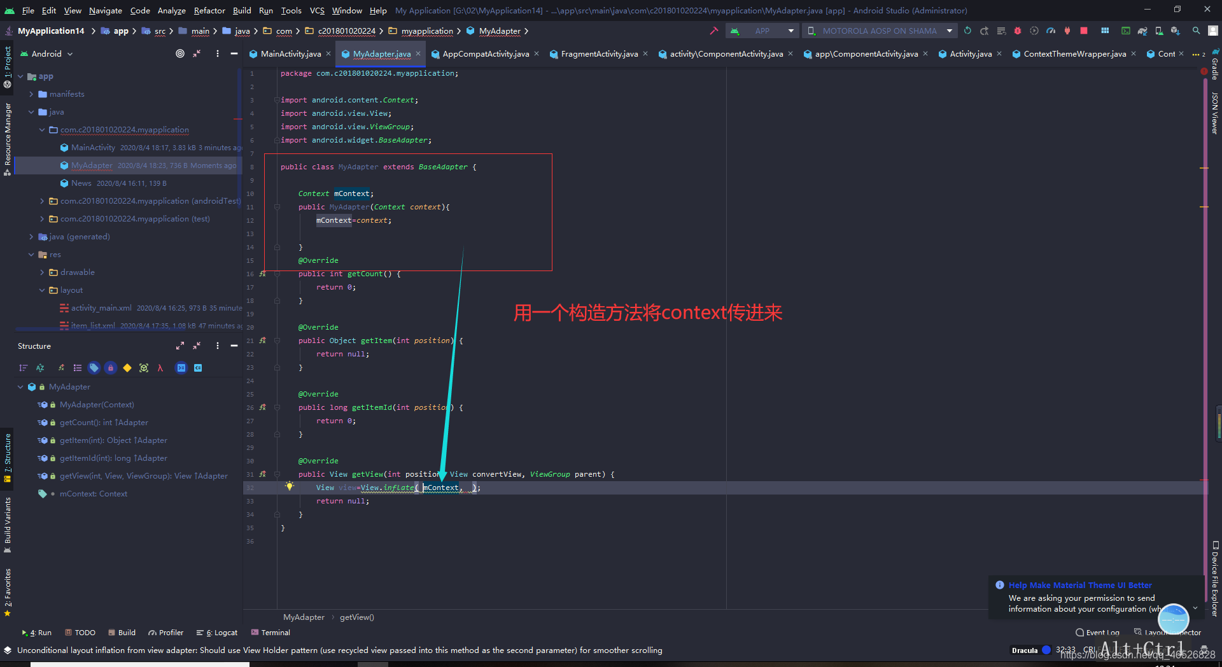The image size is (1222, 667).
Task: Open the VCS menu
Action: click(317, 10)
